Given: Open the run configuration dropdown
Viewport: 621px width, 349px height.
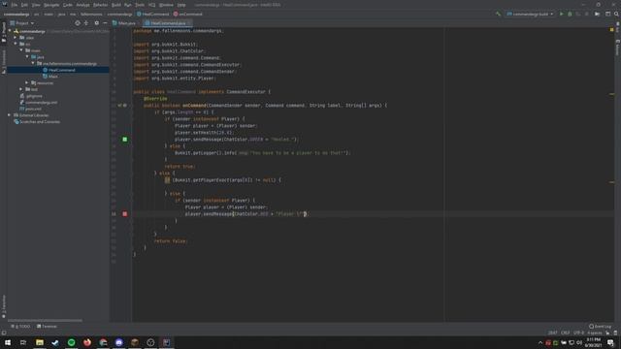Looking at the screenshot, I should [530, 14].
